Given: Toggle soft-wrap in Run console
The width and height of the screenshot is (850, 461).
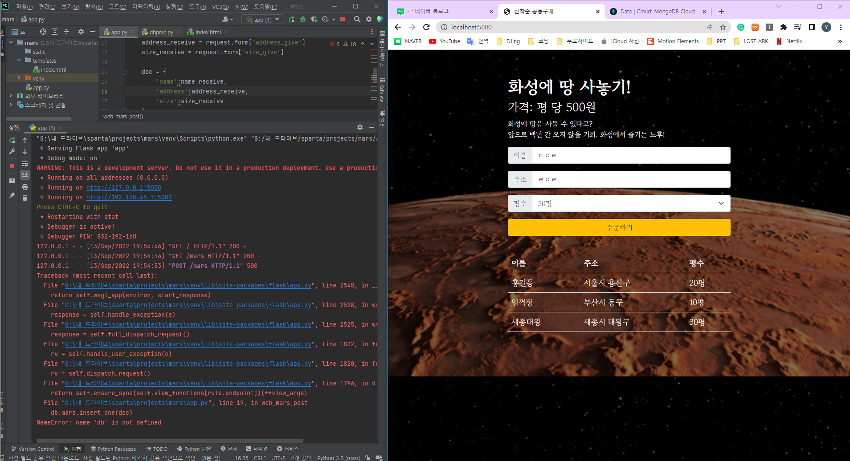Looking at the screenshot, I should point(25,163).
